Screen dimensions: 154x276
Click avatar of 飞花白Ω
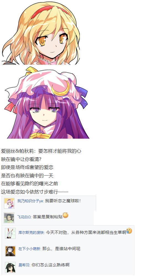click(9, 218)
